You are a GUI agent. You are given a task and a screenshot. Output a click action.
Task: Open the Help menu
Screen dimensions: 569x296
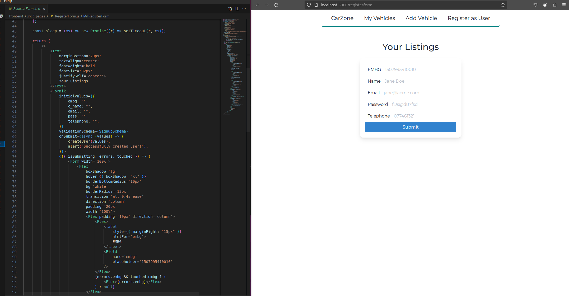point(8,1)
